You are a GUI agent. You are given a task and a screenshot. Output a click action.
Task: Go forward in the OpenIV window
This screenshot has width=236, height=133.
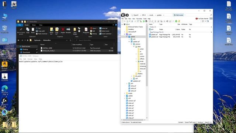coord(127,15)
